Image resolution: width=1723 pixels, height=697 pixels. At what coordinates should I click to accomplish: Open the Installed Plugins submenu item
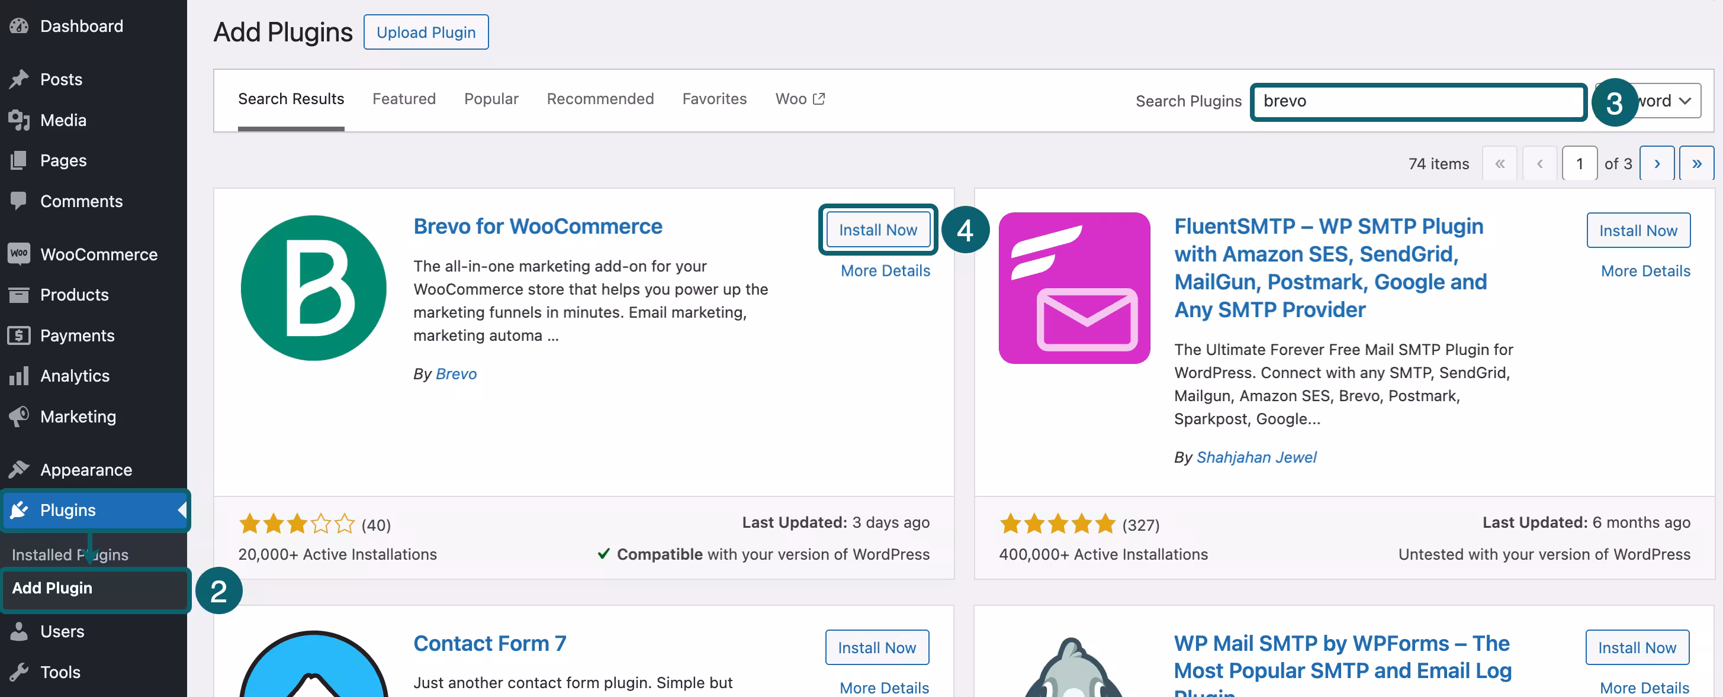[x=70, y=554]
